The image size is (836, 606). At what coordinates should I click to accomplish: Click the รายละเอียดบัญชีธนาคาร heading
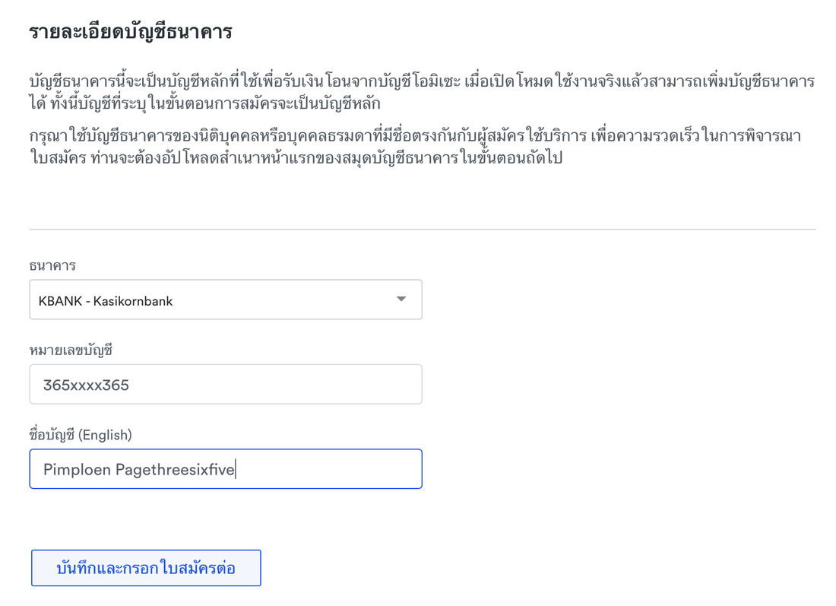131,32
